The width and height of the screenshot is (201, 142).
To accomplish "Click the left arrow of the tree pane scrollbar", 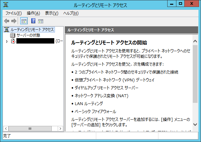I will (5, 128).
